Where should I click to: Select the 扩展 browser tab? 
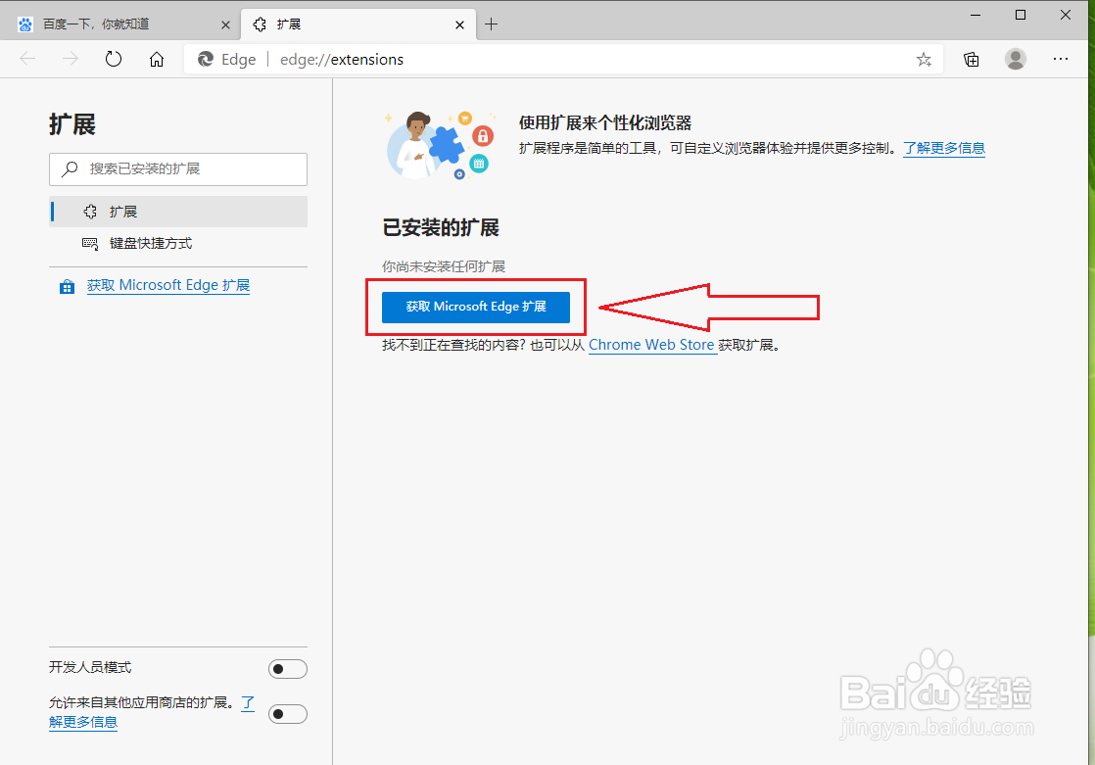[x=358, y=24]
